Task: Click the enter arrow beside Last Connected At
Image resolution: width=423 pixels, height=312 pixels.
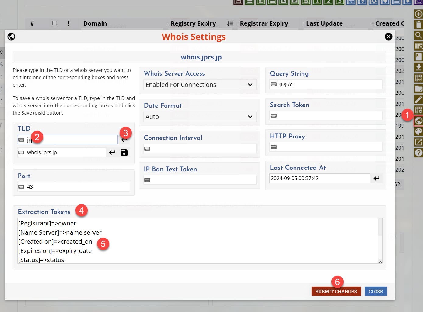Action: point(376,178)
